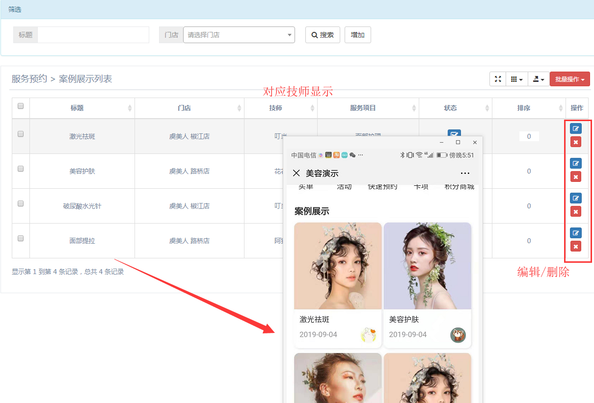
Task: Click the 激光祛斑 status icon
Action: point(454,133)
